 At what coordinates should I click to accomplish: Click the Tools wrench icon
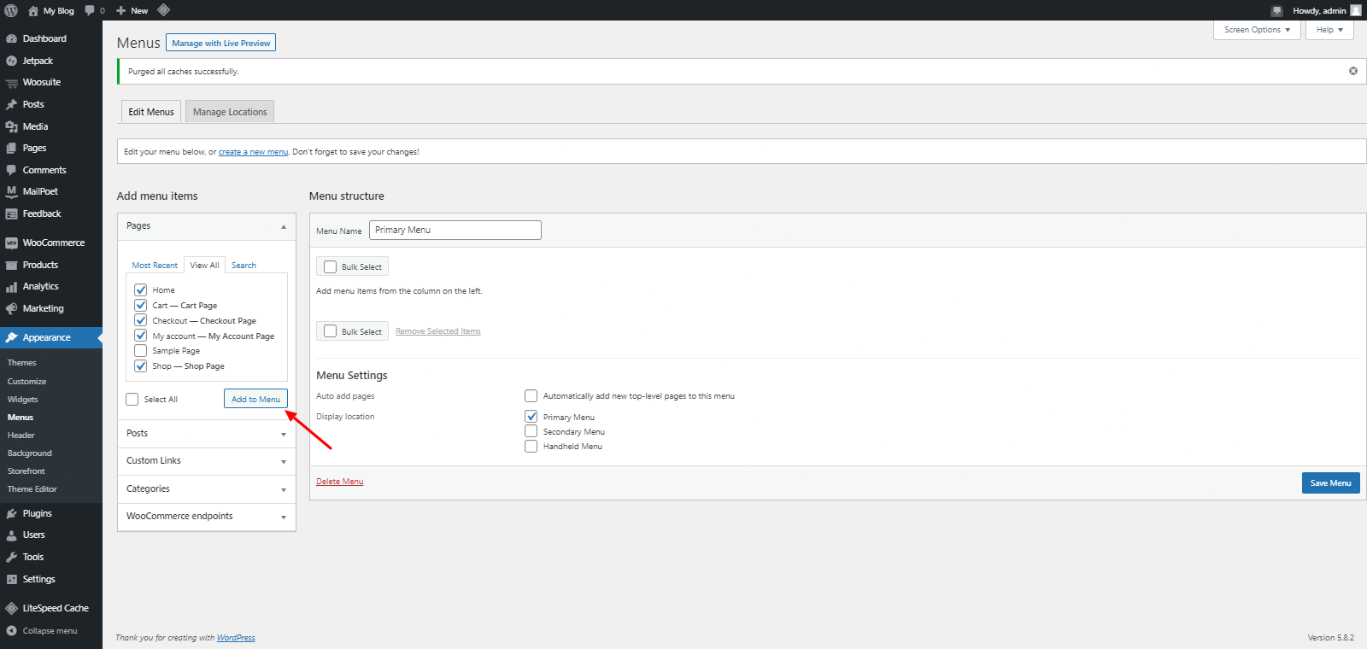pyautogui.click(x=11, y=557)
